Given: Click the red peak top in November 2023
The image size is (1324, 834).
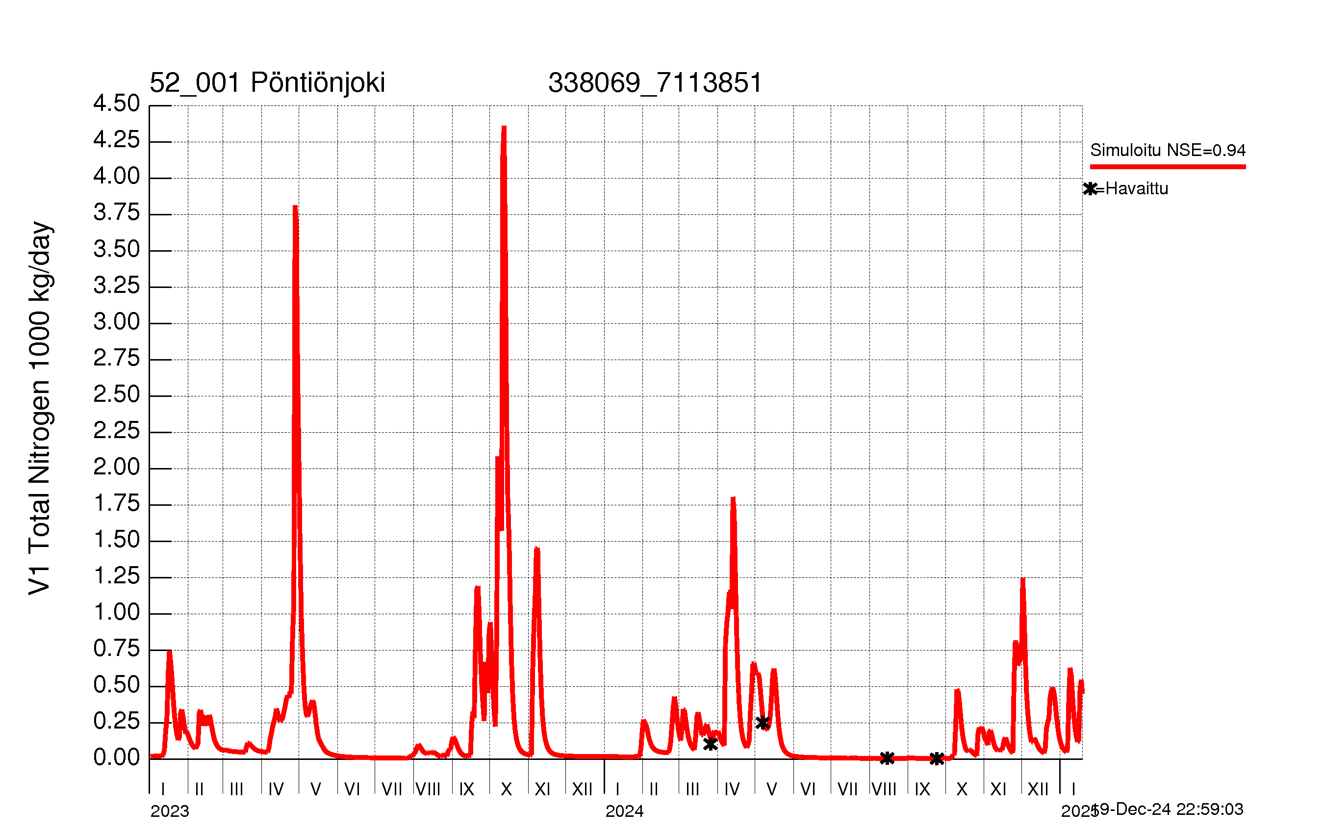Looking at the screenshot, I should (537, 549).
